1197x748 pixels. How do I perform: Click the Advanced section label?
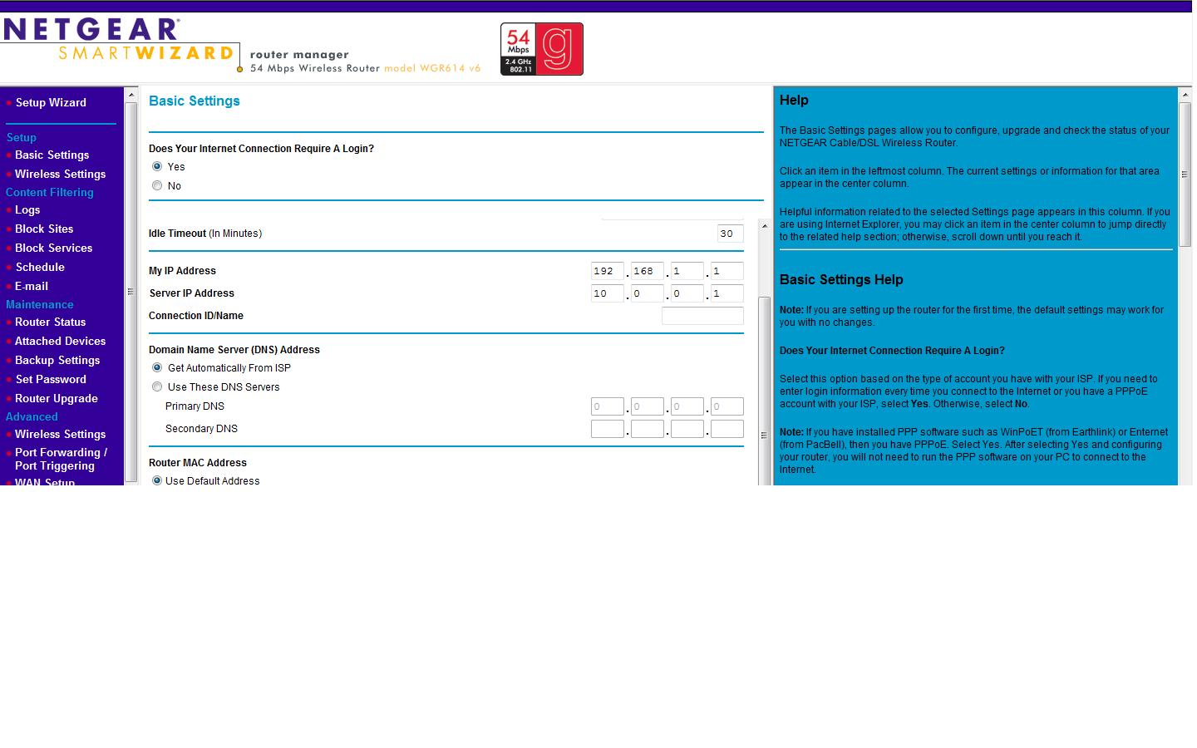[32, 416]
